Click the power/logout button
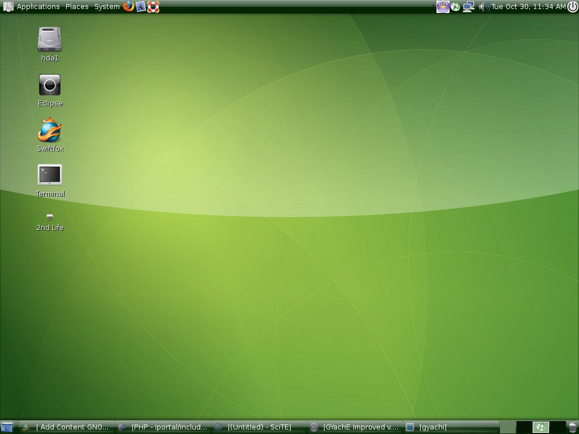The width and height of the screenshot is (579, 434). point(572,7)
